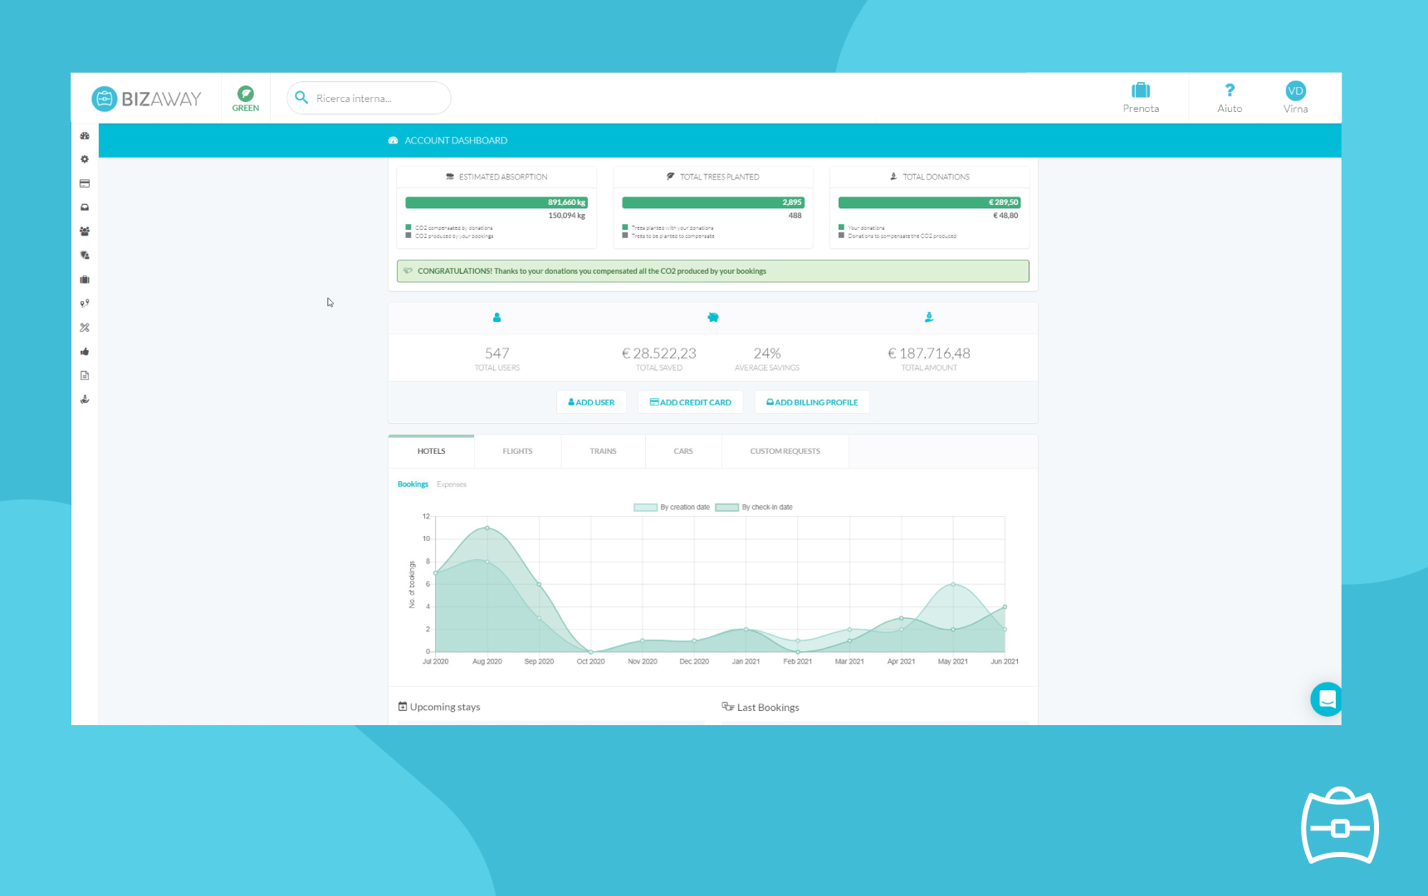
Task: Click the total amount hand-coin icon
Action: 929,317
